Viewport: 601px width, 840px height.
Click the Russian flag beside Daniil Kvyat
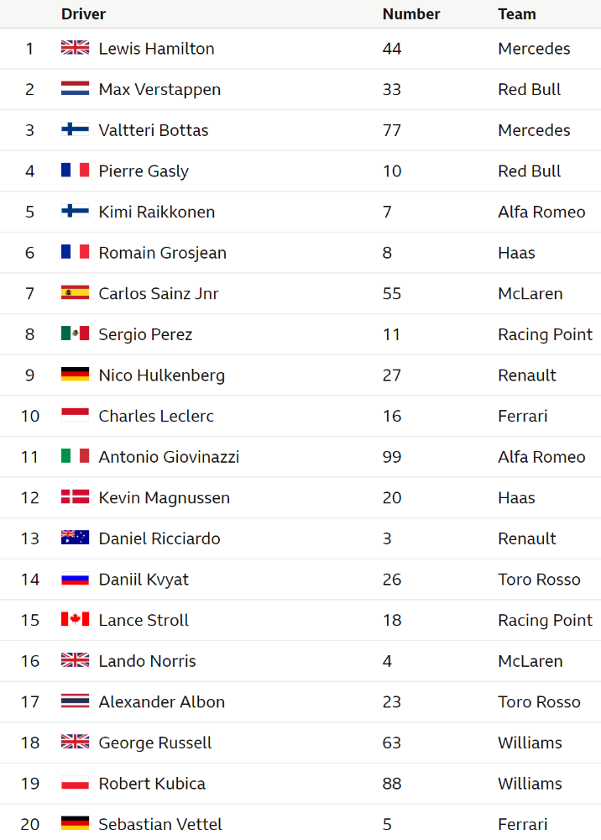[x=75, y=579]
